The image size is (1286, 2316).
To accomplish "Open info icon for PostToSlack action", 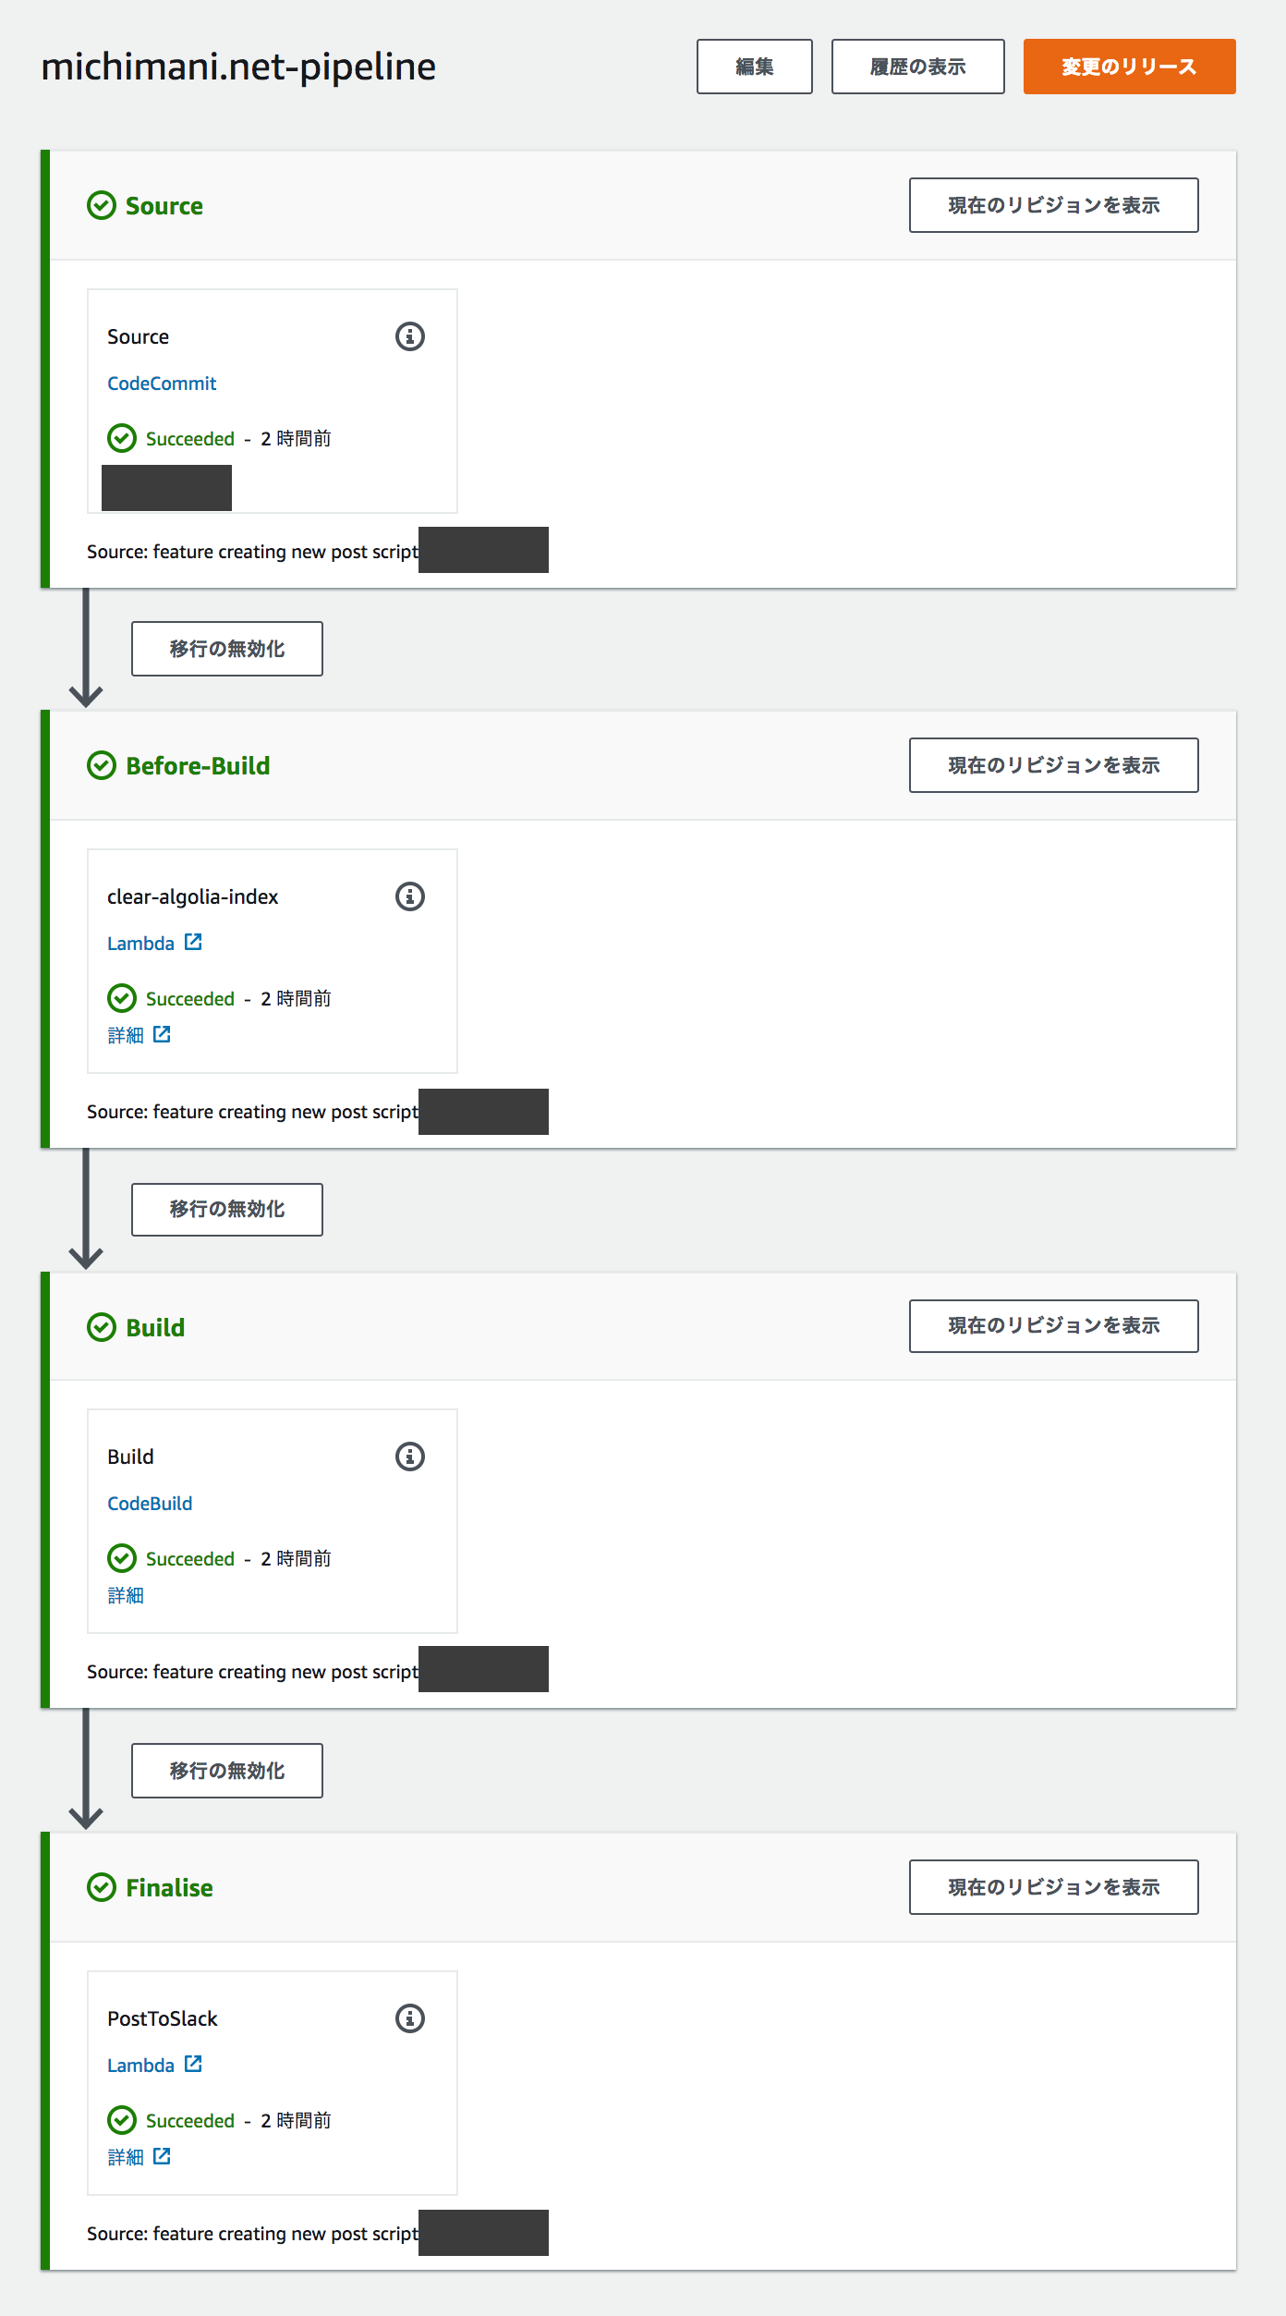I will tap(410, 2018).
